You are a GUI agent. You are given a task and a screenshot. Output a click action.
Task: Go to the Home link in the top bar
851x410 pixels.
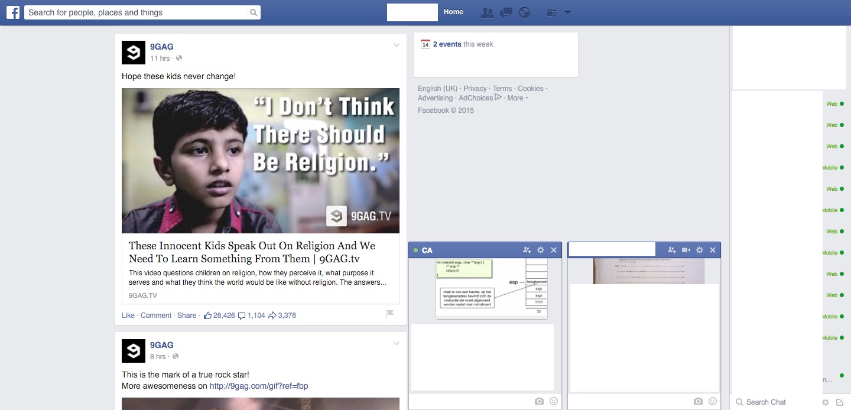point(453,12)
